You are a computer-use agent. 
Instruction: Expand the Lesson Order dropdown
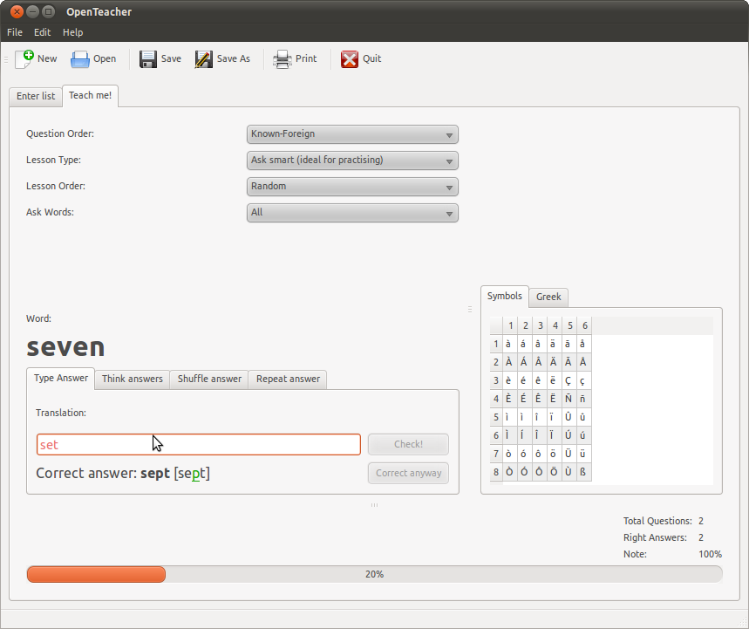coord(352,187)
